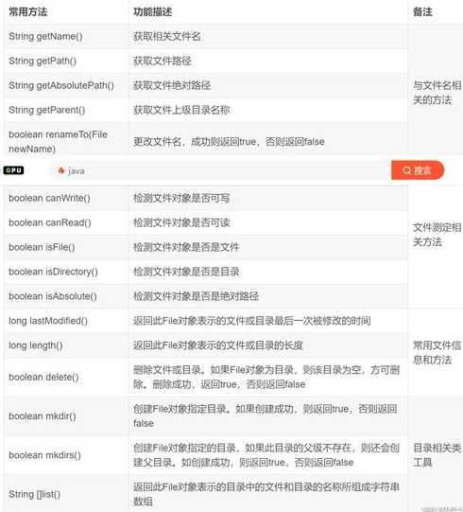This screenshot has width=463, height=512.
Task: Click the 功能描述 column header
Action: [x=152, y=12]
